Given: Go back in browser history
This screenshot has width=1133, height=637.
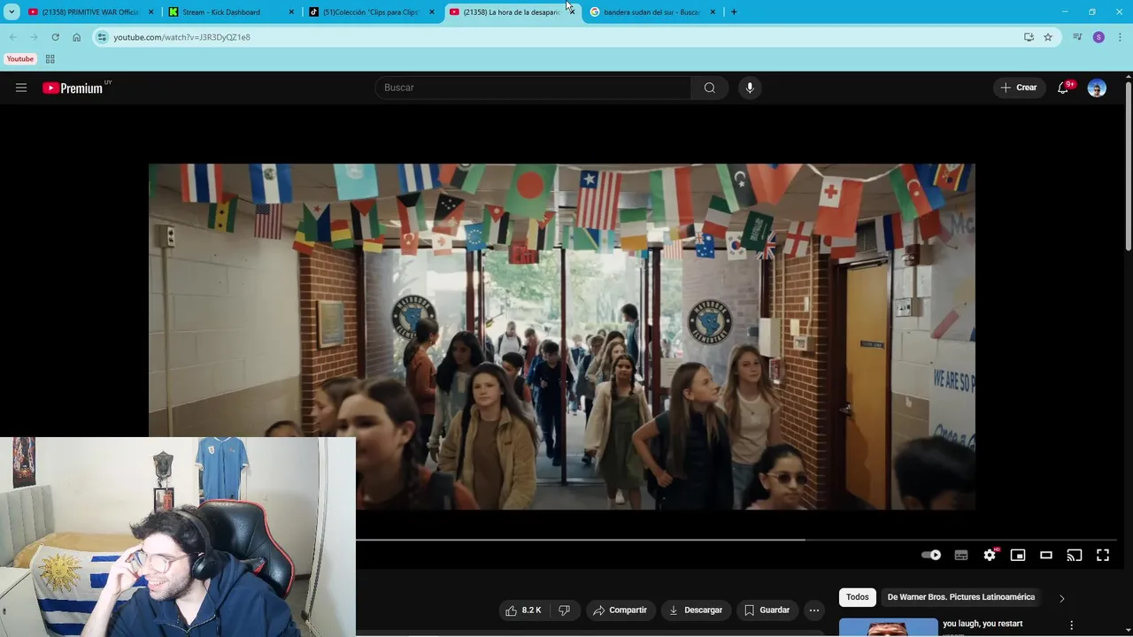Looking at the screenshot, I should click(x=12, y=37).
